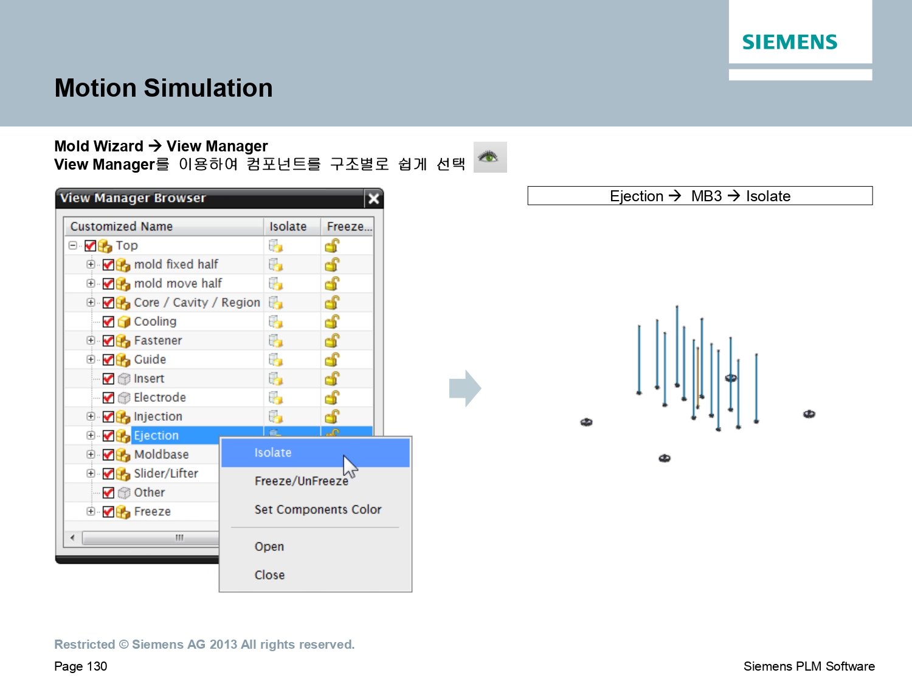Toggle freeze lock for Electrode
This screenshot has width=912, height=684.
tap(332, 398)
